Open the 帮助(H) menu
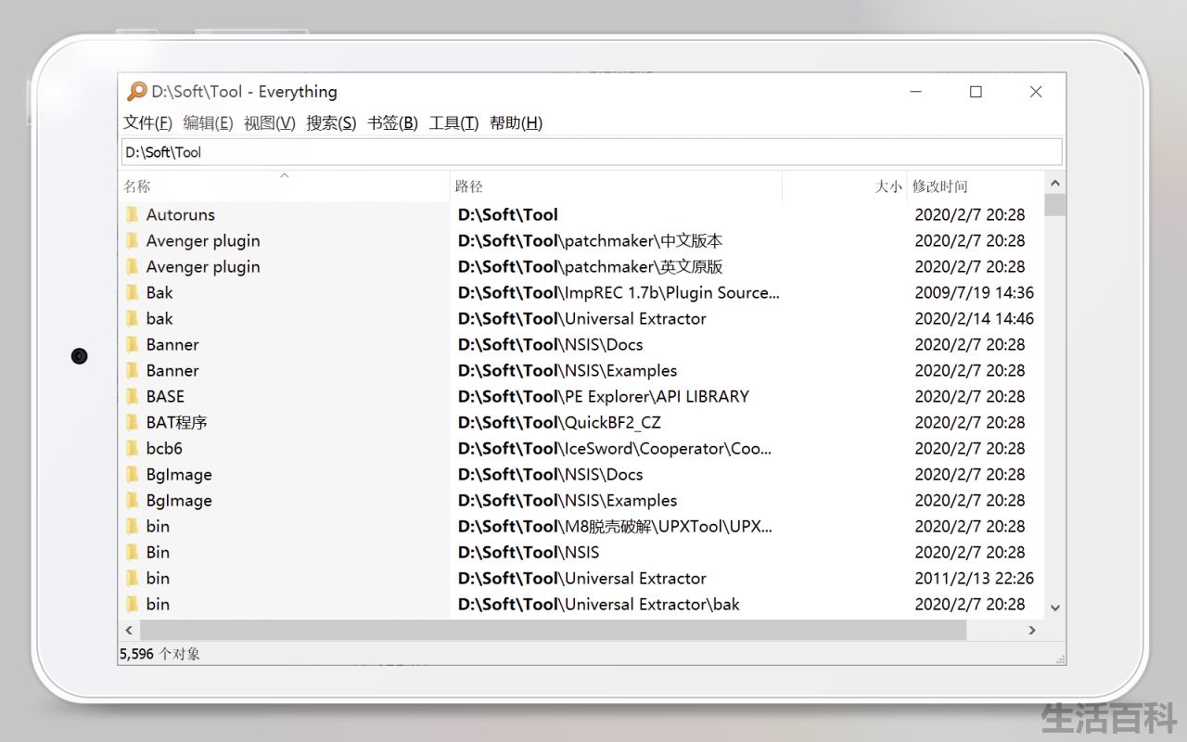1187x742 pixels. (x=516, y=122)
